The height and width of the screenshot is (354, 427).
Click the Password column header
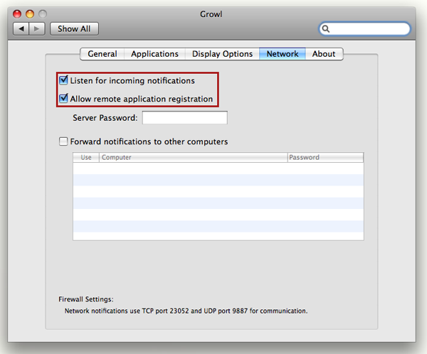(x=325, y=157)
